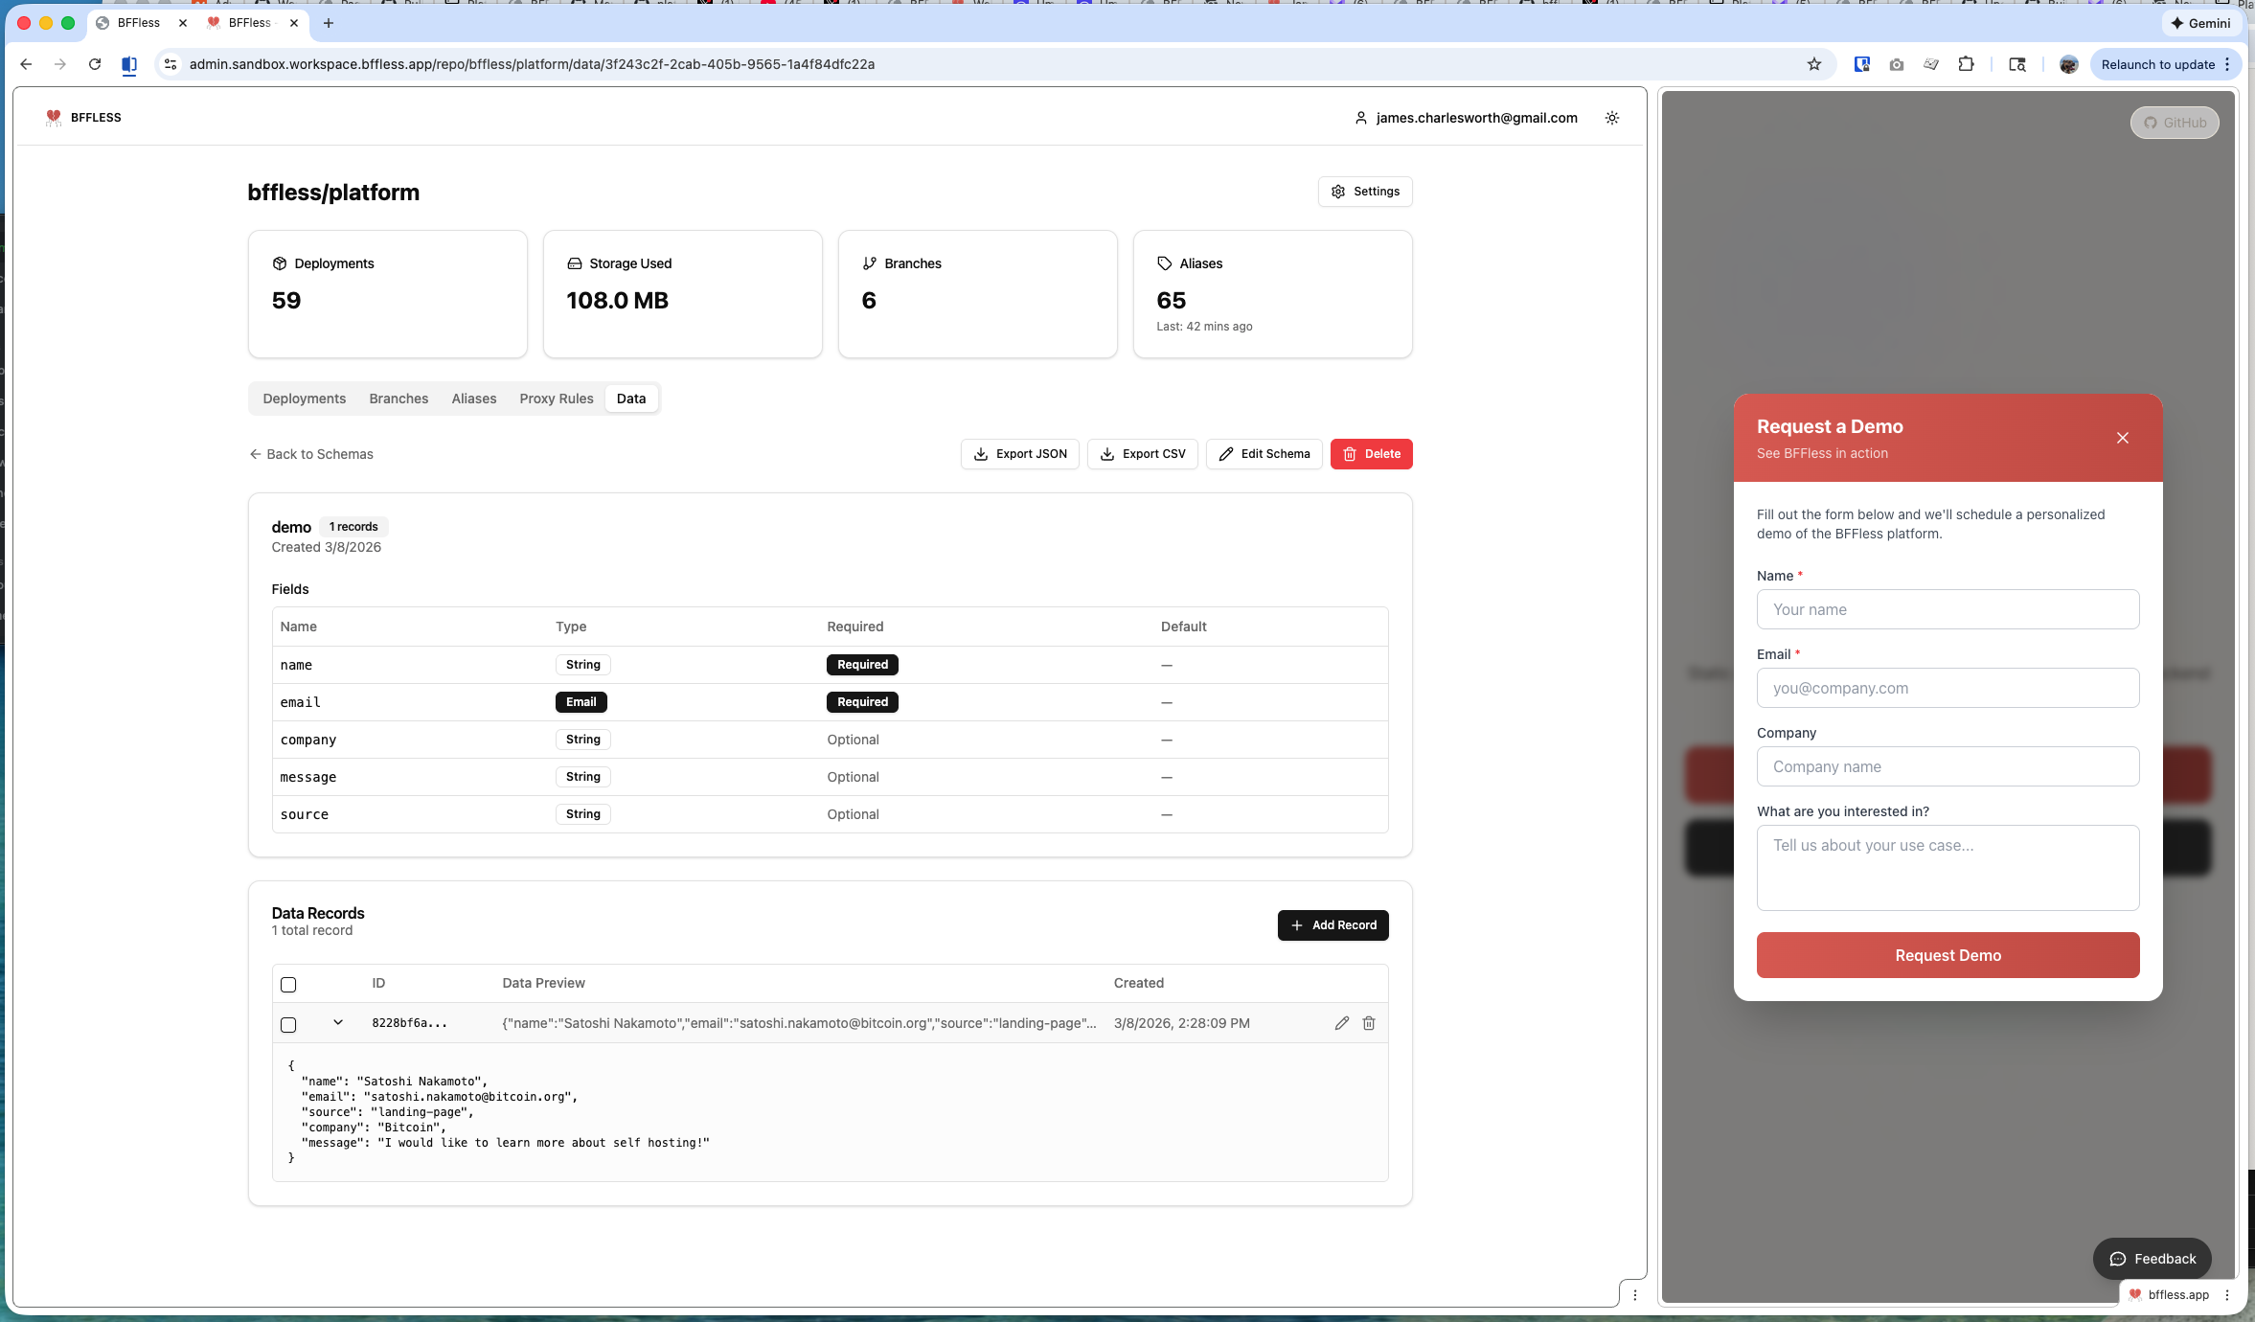The image size is (2255, 1322).
Task: Click the Export CSV button
Action: click(x=1142, y=454)
